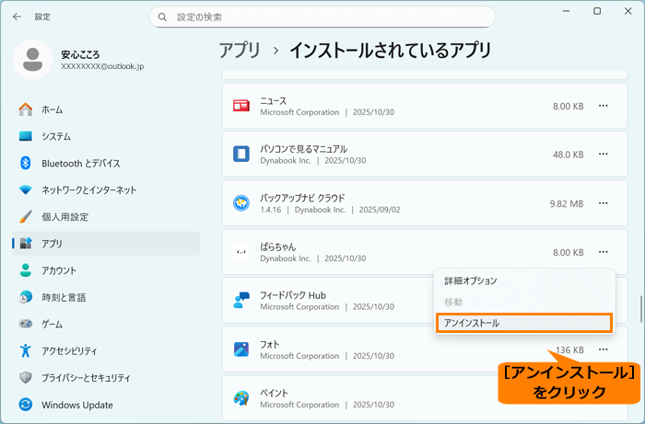Click the Apps icon in sidebar
Screen dimensions: 645x424
[26, 244]
